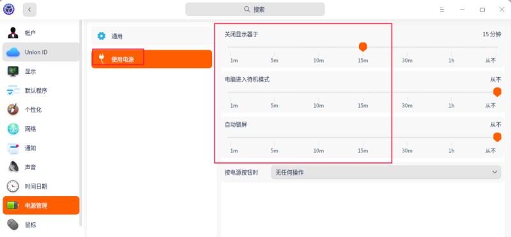Image resolution: width=511 pixels, height=237 pixels.
Task: Click the control center logo icon
Action: coord(9,10)
